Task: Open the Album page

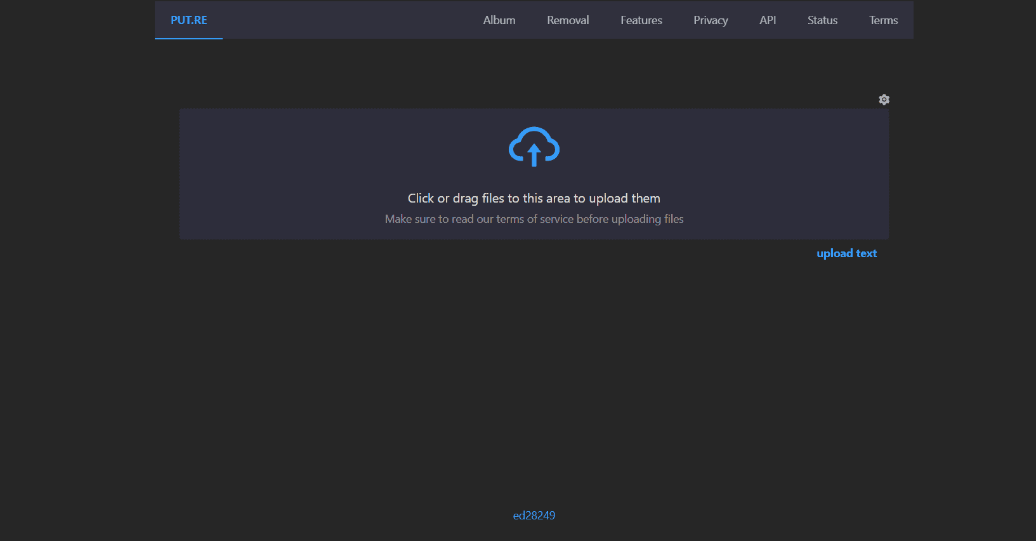Action: 499,20
